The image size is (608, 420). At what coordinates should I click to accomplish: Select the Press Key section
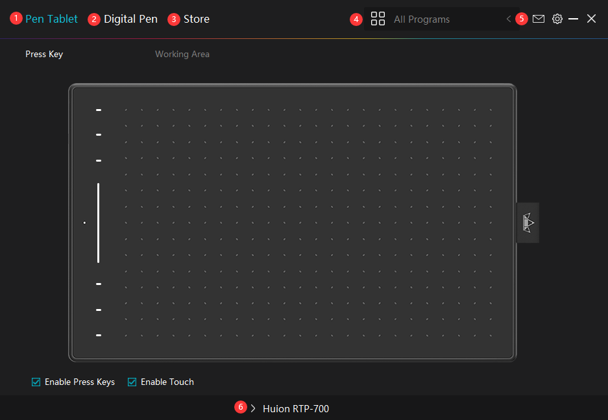pyautogui.click(x=44, y=54)
